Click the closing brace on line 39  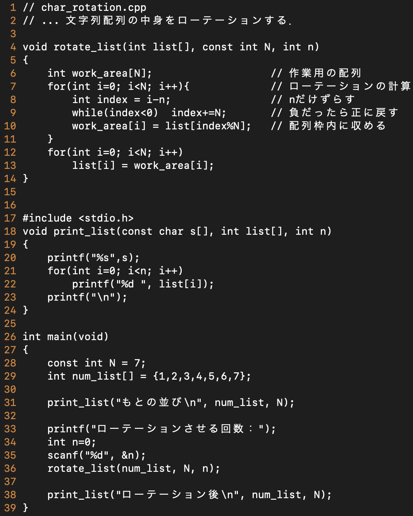(x=26, y=508)
